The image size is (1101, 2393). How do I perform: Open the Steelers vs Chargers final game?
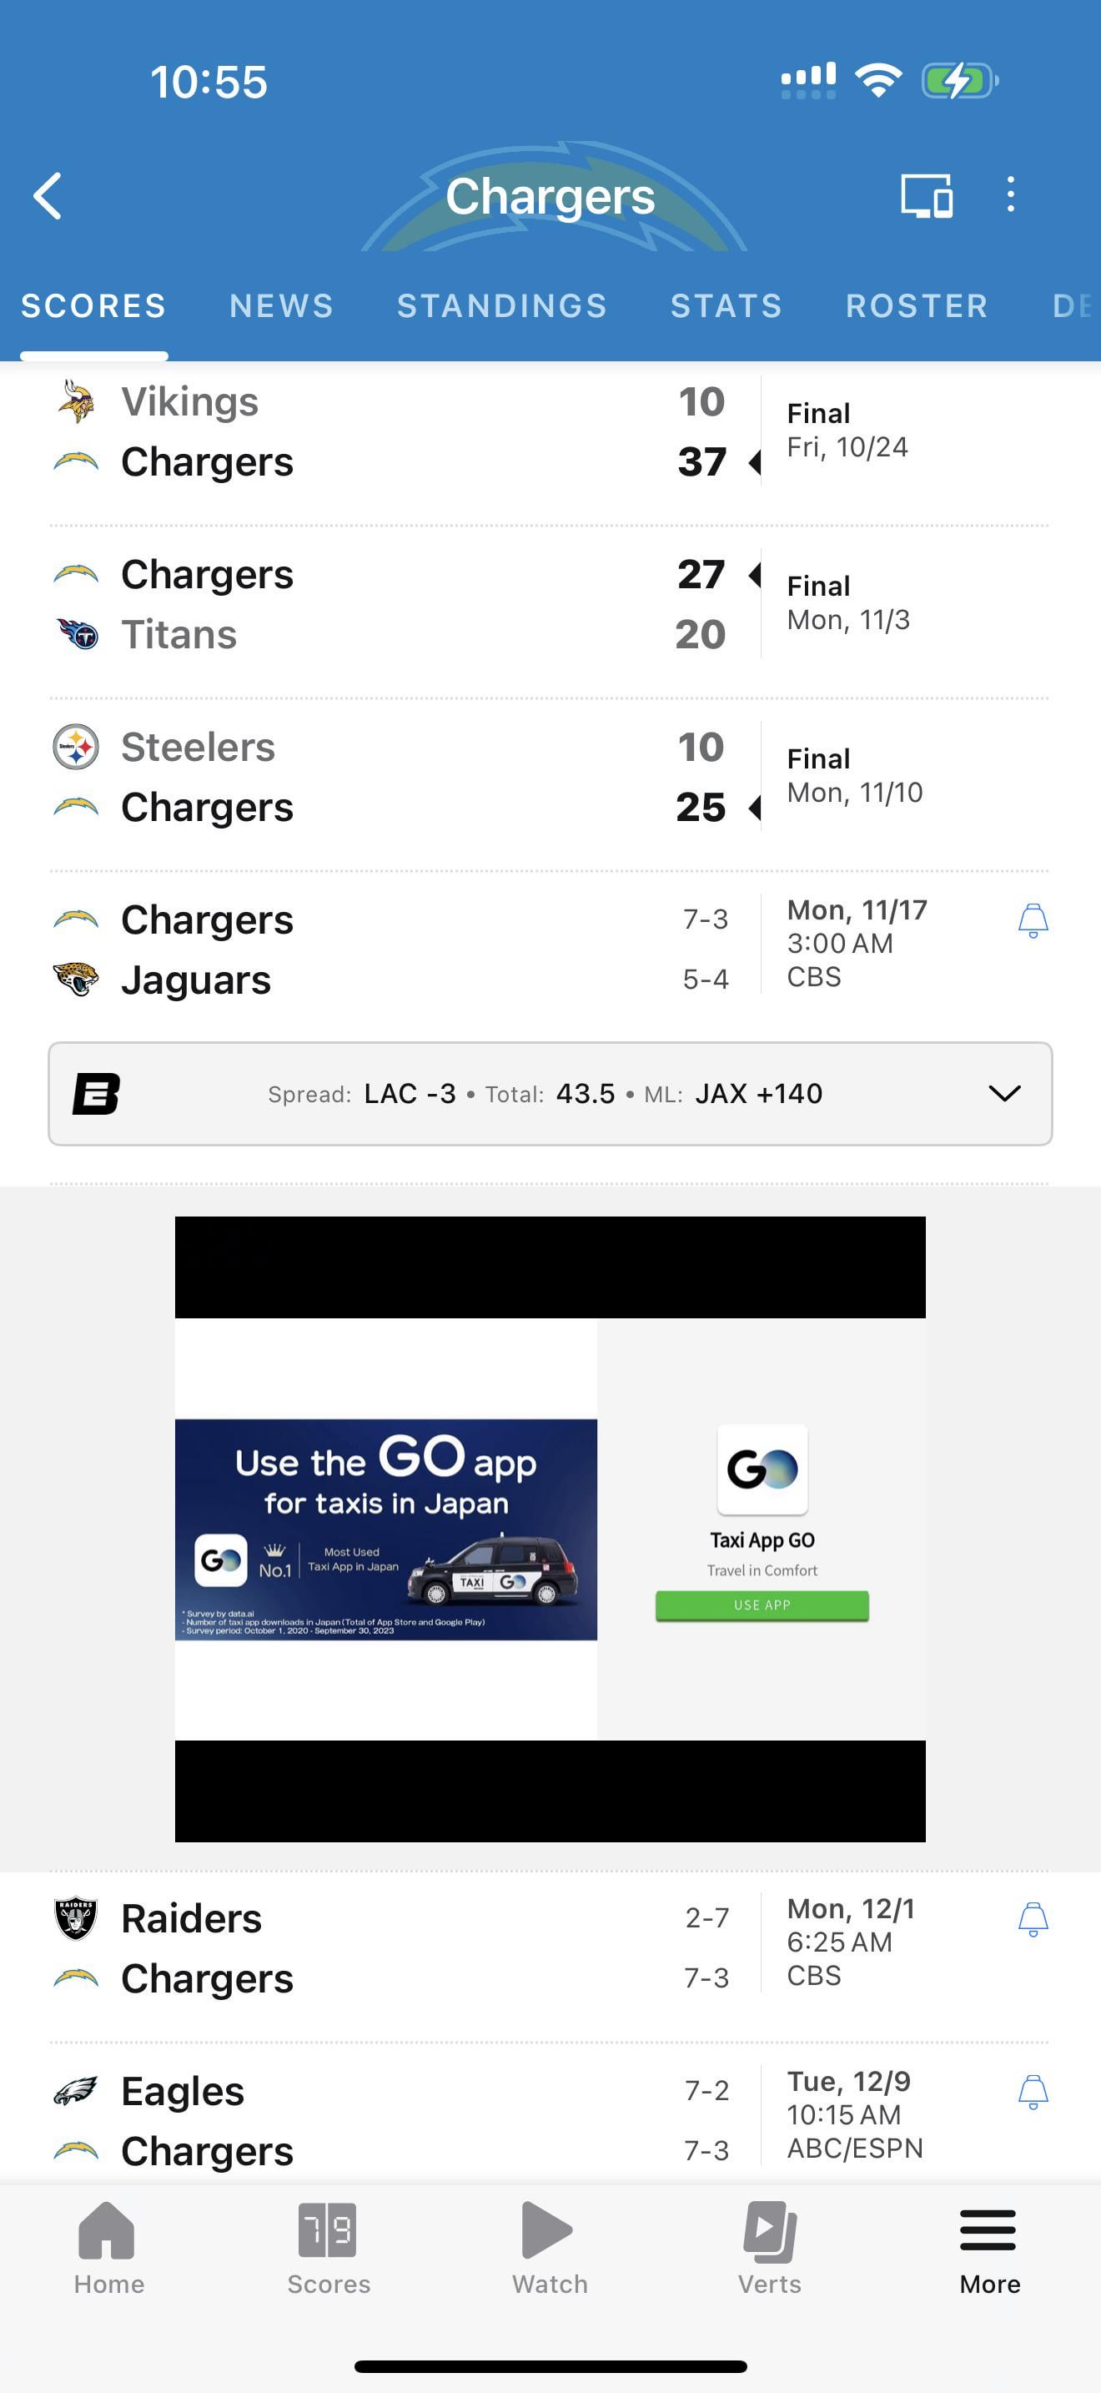click(390, 778)
